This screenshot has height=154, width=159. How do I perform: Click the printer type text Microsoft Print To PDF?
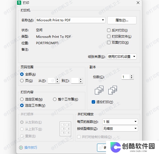[x=54, y=37]
